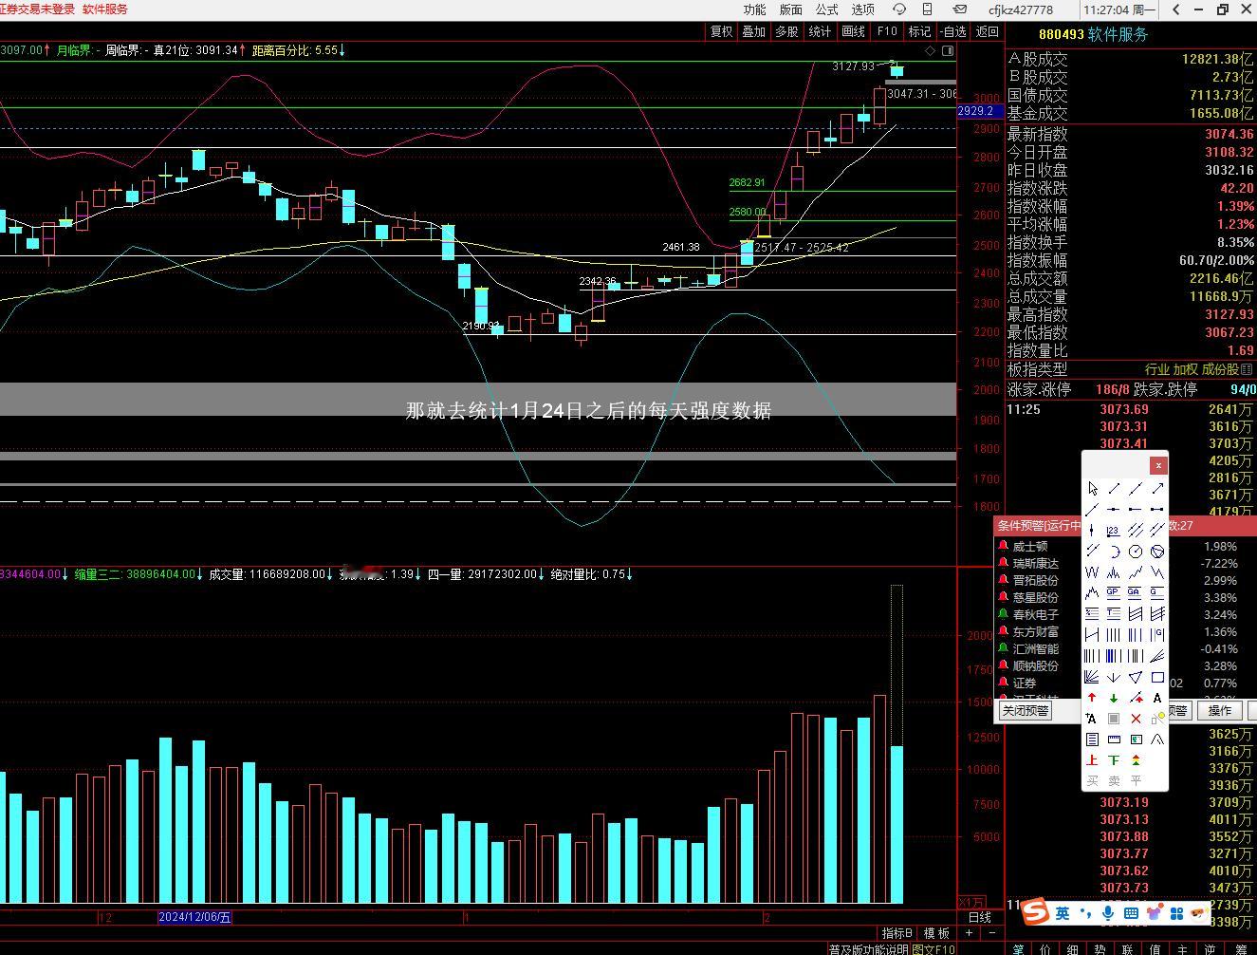The width and height of the screenshot is (1257, 955).
Task: Pick the Gann fan lines tool
Action: click(1092, 676)
